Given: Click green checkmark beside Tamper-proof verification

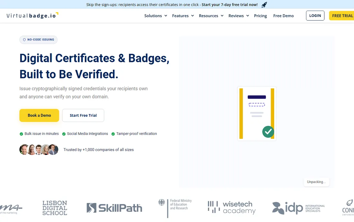Looking at the screenshot, I should click(113, 134).
